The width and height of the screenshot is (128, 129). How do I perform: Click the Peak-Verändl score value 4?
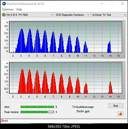(56, 112)
